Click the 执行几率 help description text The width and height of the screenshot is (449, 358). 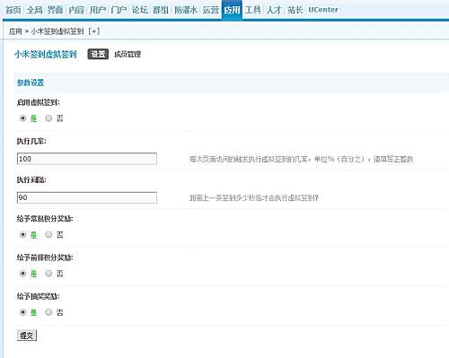click(x=301, y=159)
